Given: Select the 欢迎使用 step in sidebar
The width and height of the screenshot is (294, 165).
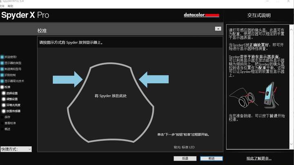Looking at the screenshot, I should 9,57.
